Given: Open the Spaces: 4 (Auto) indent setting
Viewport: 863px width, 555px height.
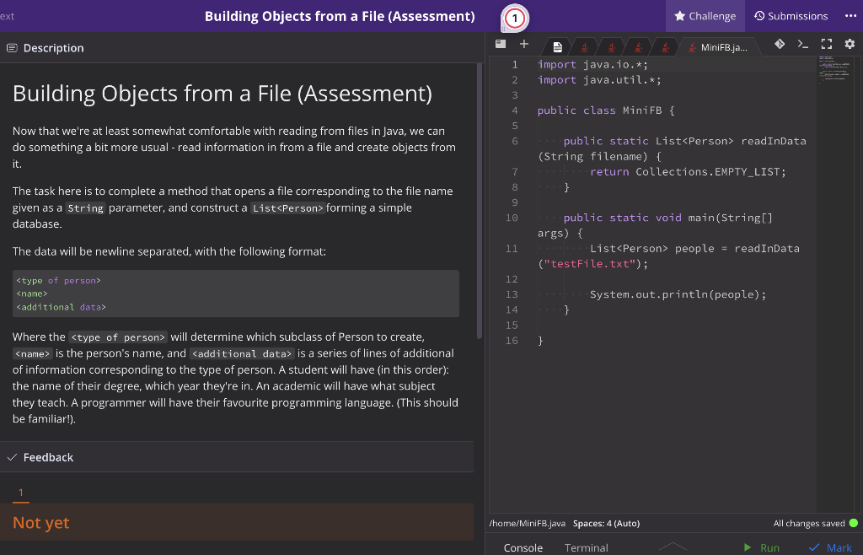Looking at the screenshot, I should click(605, 523).
